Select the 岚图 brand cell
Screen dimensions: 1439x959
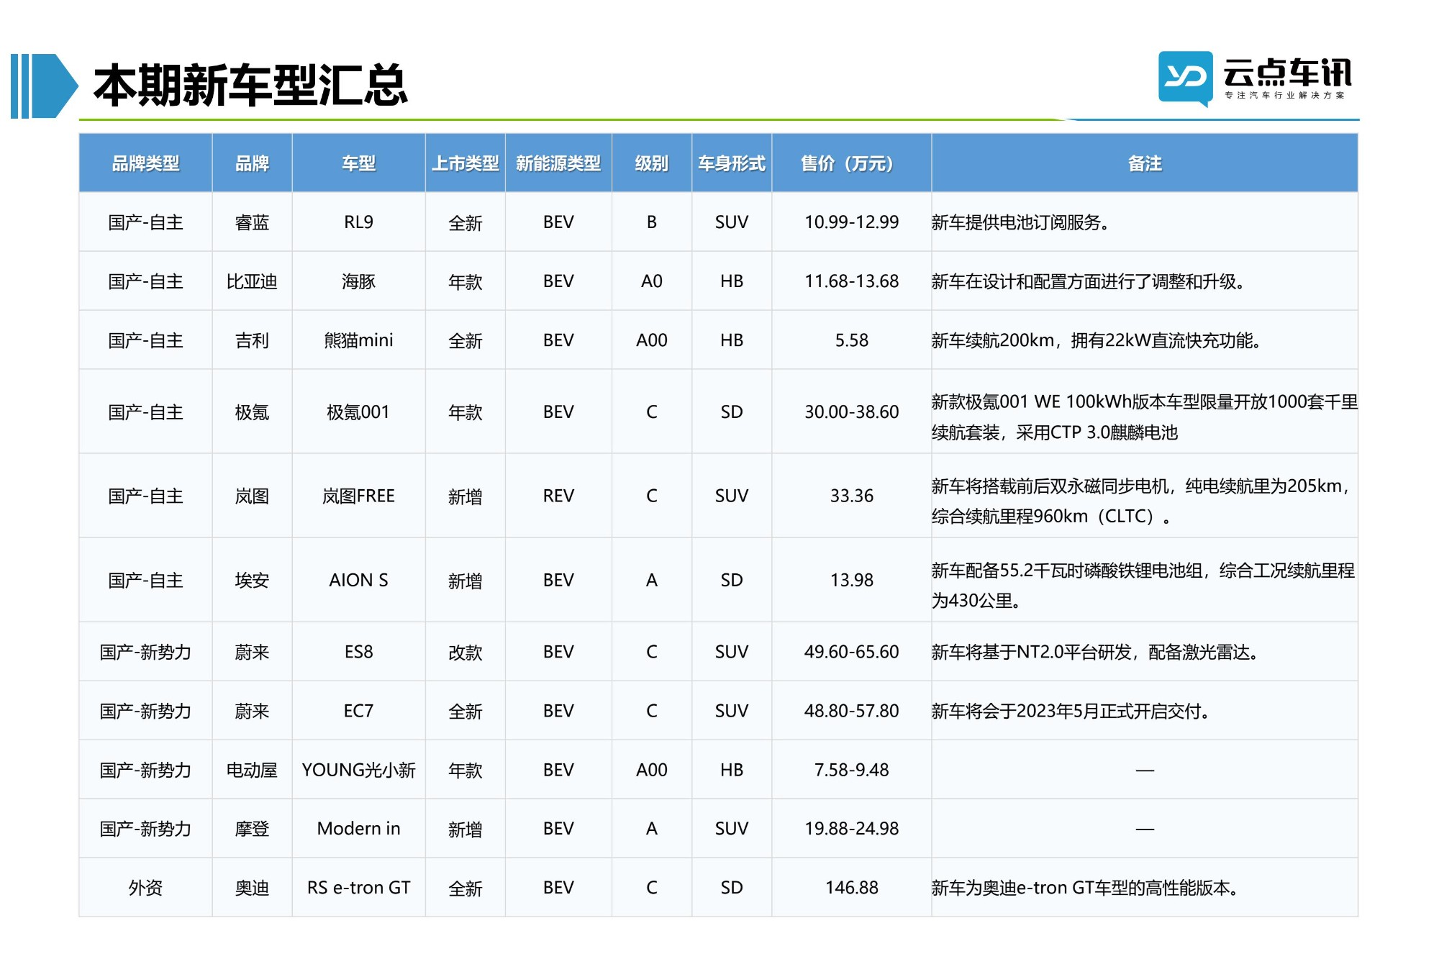[x=252, y=496]
